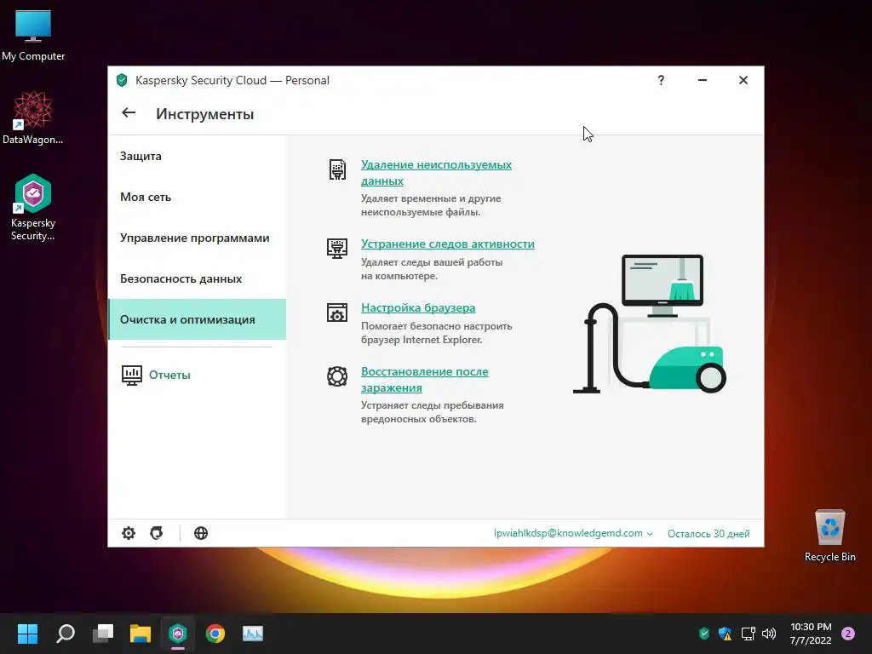Open the support headset icon in footer

point(157,533)
